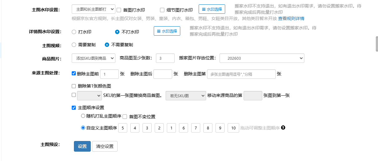Click the blue 设置 button

[x=82, y=146]
